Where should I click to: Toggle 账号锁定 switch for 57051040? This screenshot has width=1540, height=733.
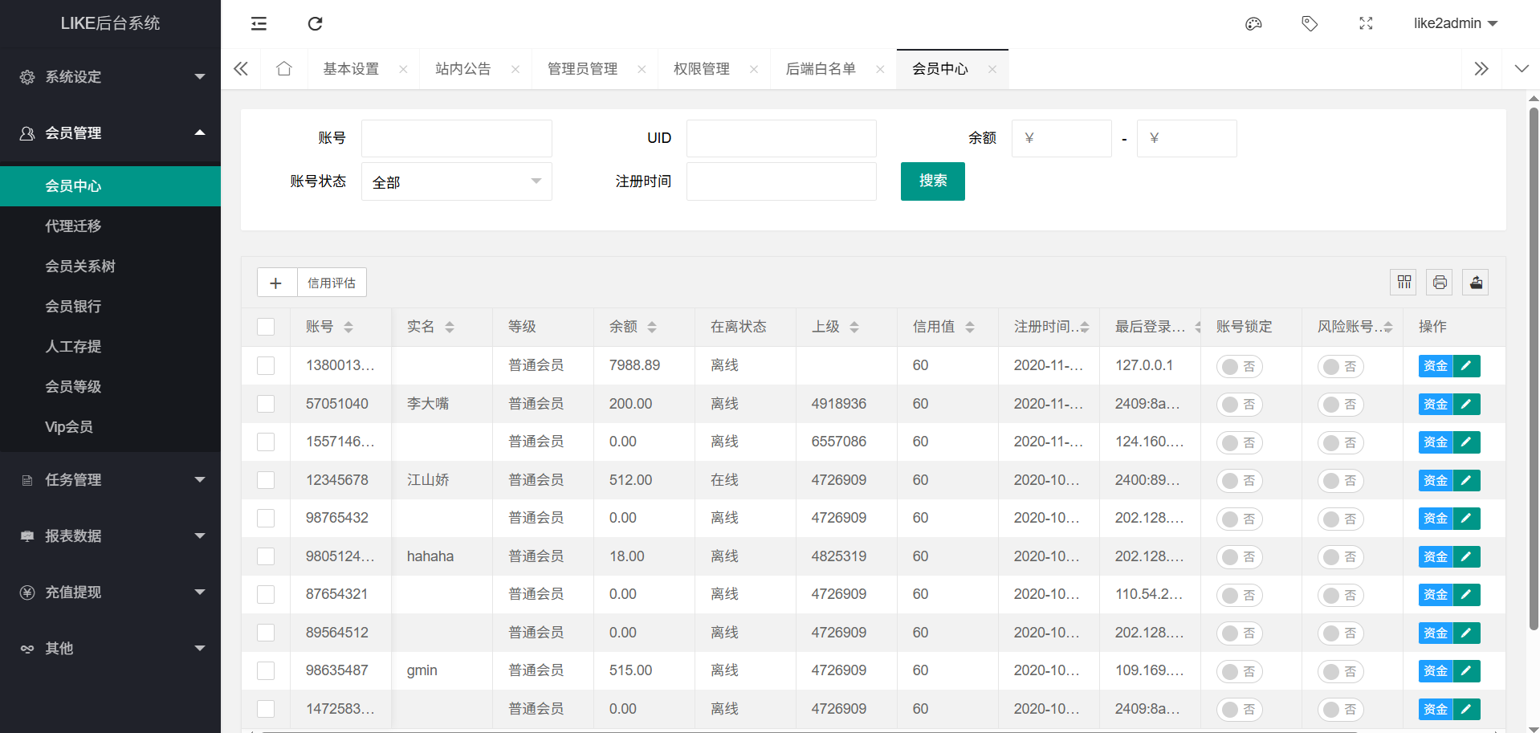(1240, 405)
